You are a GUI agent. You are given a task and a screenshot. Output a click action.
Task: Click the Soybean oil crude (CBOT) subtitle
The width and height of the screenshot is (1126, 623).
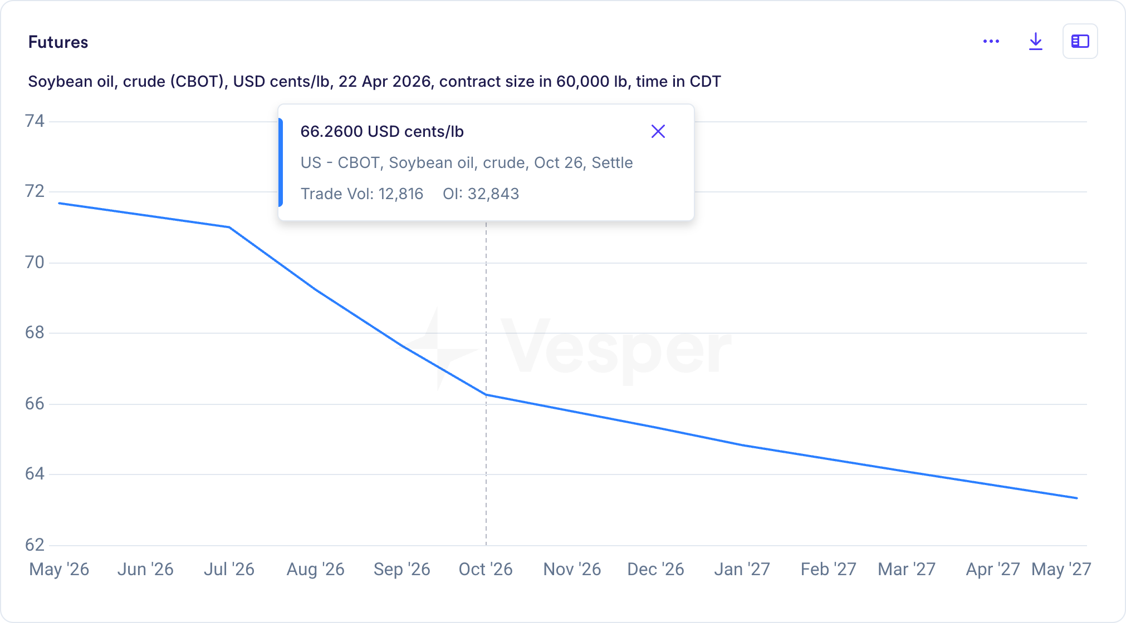374,82
